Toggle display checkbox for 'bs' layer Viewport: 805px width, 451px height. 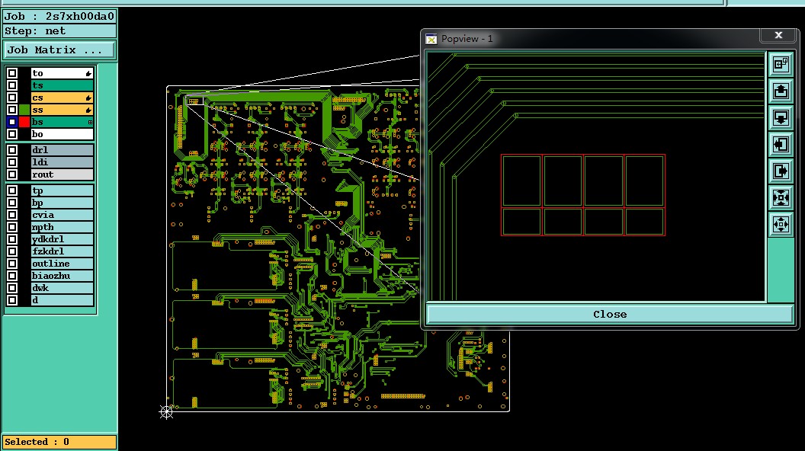[x=12, y=122]
